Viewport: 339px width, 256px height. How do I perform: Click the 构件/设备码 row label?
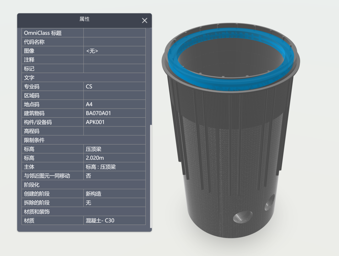38,122
